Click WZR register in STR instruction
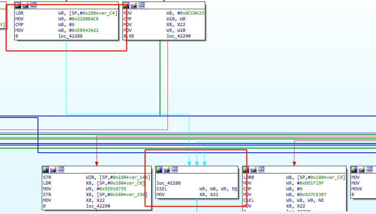 [x=91, y=177]
